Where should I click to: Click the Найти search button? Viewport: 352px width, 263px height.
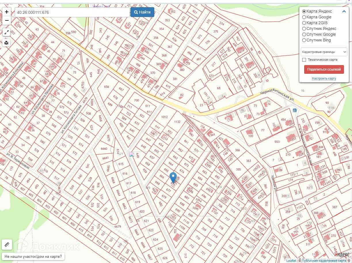click(x=142, y=12)
